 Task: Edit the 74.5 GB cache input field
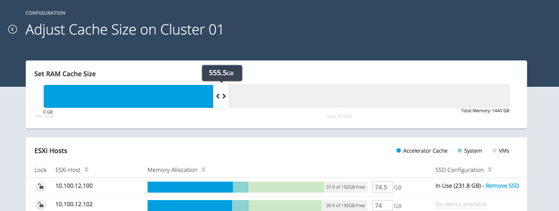[383, 187]
